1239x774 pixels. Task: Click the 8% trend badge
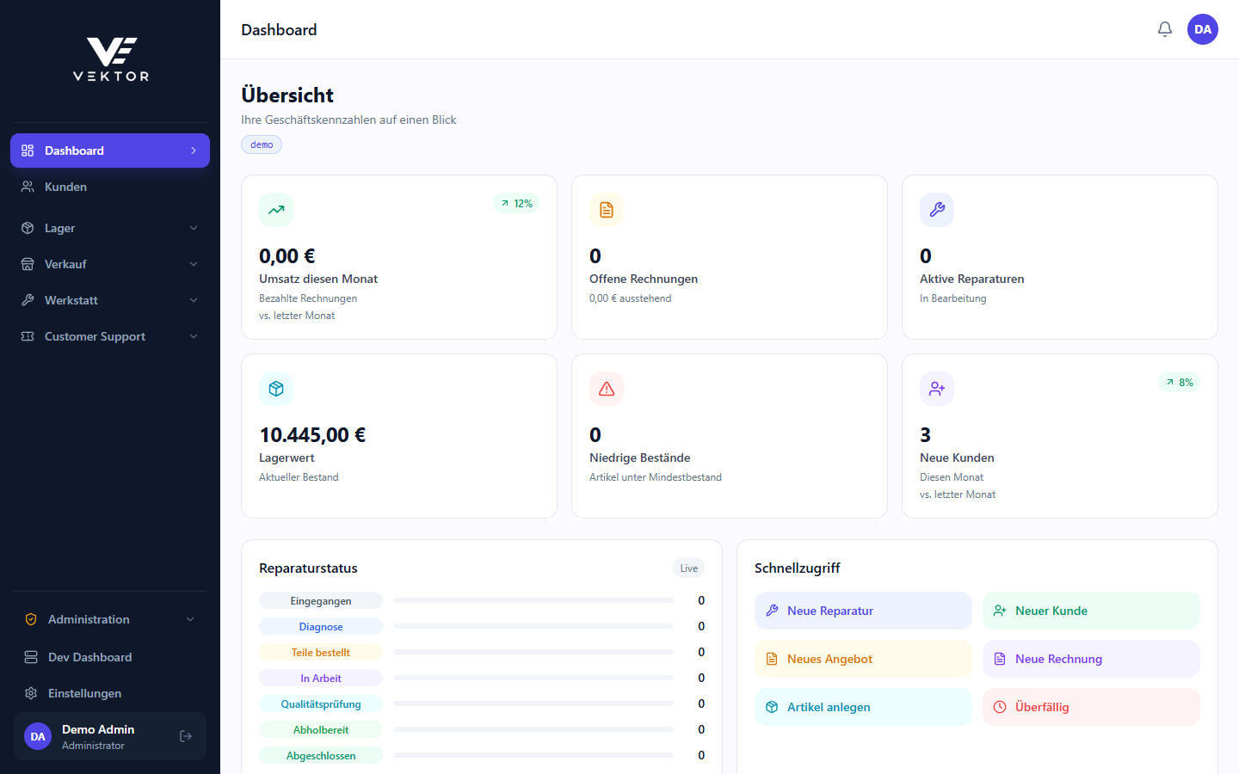1180,383
